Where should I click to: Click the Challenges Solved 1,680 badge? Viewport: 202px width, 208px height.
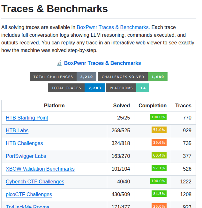[133, 77]
